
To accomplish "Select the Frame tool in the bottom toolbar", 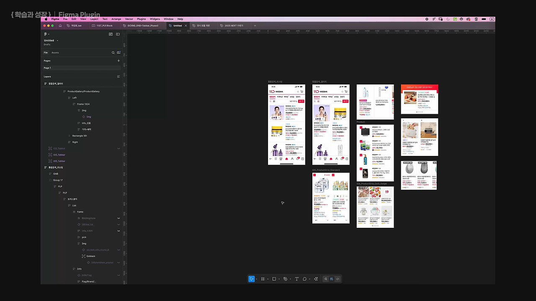I will pos(263,279).
